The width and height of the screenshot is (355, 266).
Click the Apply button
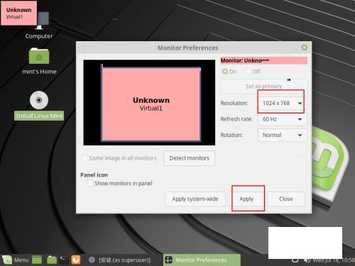(246, 199)
